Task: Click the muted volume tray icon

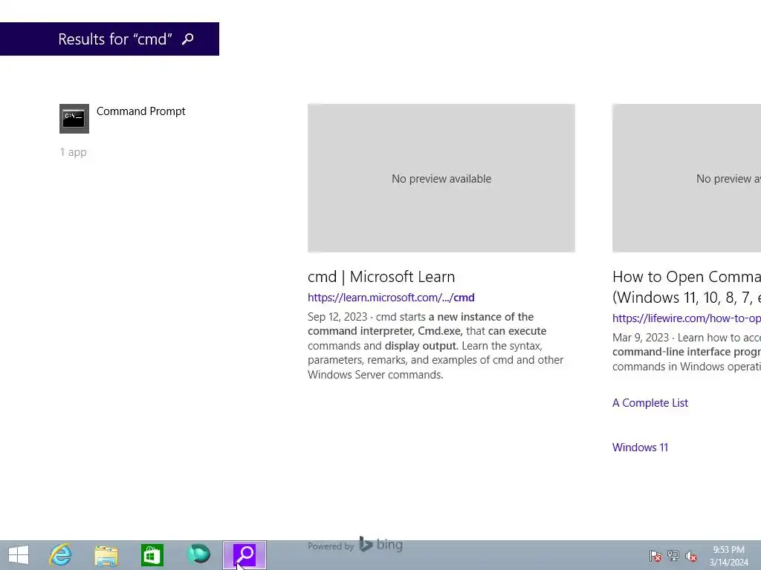Action: 691,555
